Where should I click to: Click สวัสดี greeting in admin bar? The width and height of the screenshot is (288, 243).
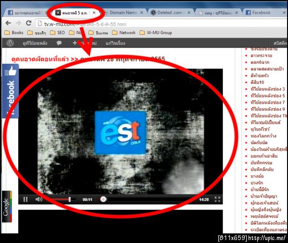[280, 43]
